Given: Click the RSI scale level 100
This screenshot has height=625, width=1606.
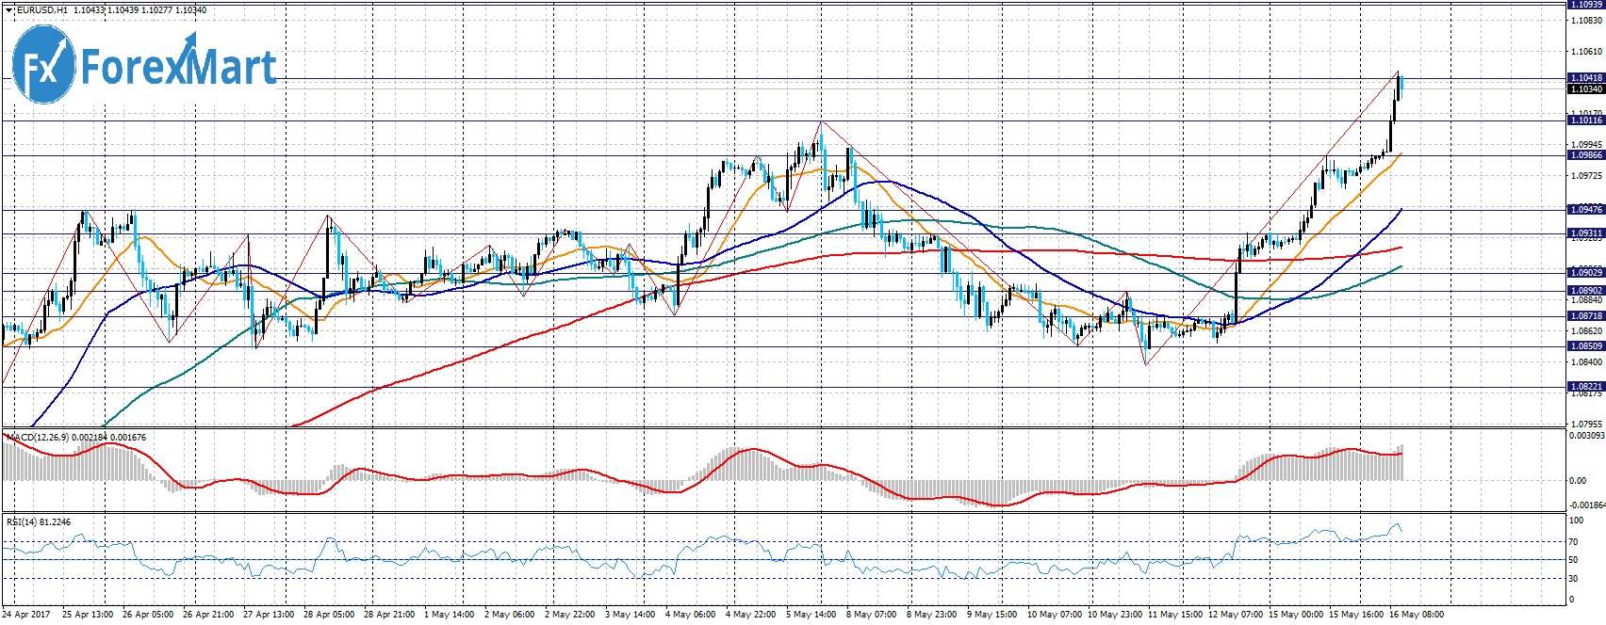Looking at the screenshot, I should (x=1576, y=521).
